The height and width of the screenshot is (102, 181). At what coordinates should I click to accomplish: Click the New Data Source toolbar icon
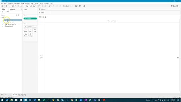click(16, 6)
